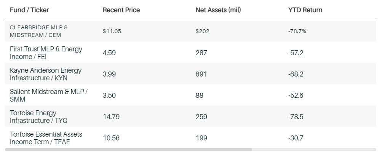Click the -57.2 YTD return for FEI
Image resolution: width=380 pixels, height=156 pixels.
[x=296, y=53]
